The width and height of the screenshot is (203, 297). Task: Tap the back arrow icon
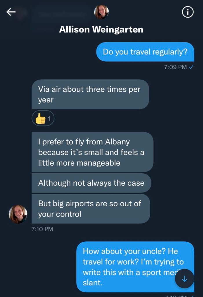click(x=11, y=12)
